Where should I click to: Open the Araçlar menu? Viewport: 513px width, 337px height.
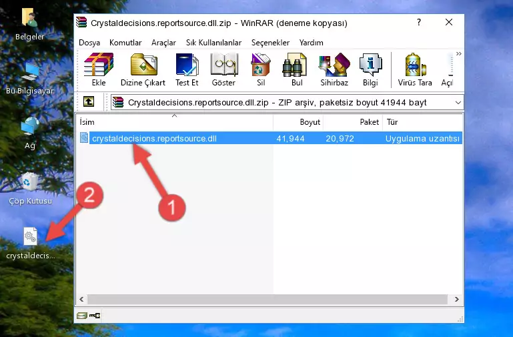163,43
